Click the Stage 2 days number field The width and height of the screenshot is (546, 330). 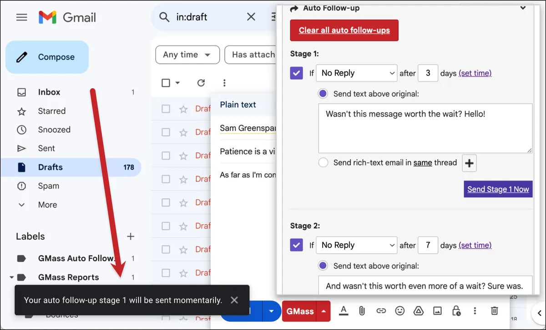pyautogui.click(x=428, y=245)
